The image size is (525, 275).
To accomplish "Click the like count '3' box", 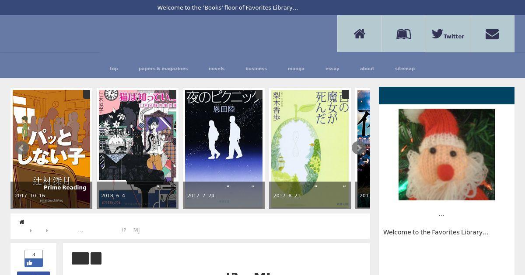I will point(34,254).
